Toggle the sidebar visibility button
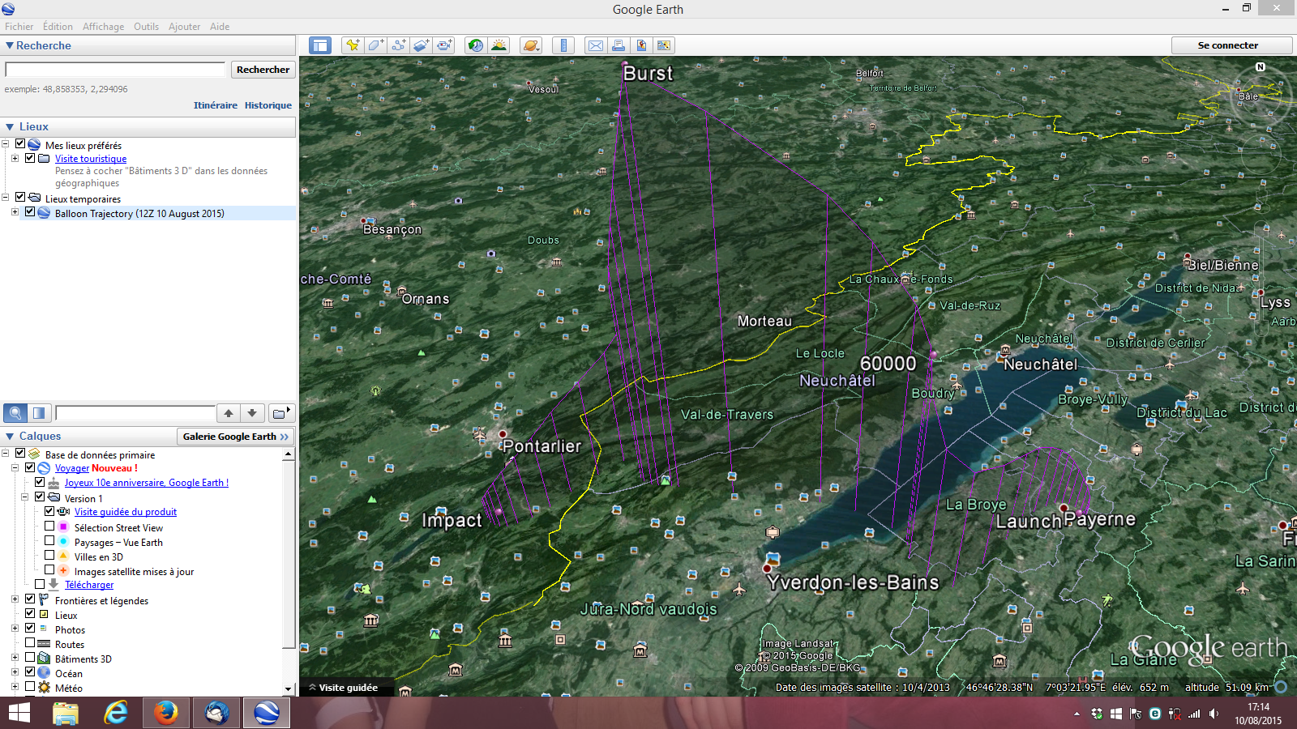1297x729 pixels. (320, 45)
